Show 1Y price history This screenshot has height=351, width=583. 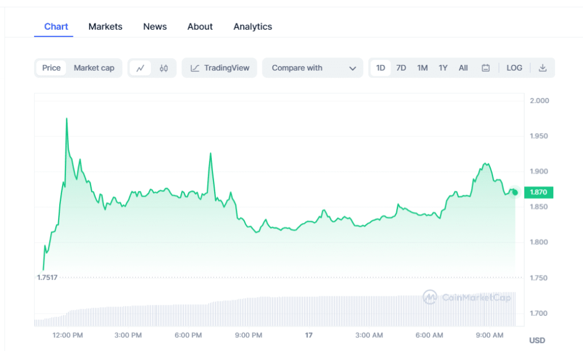pyautogui.click(x=443, y=68)
